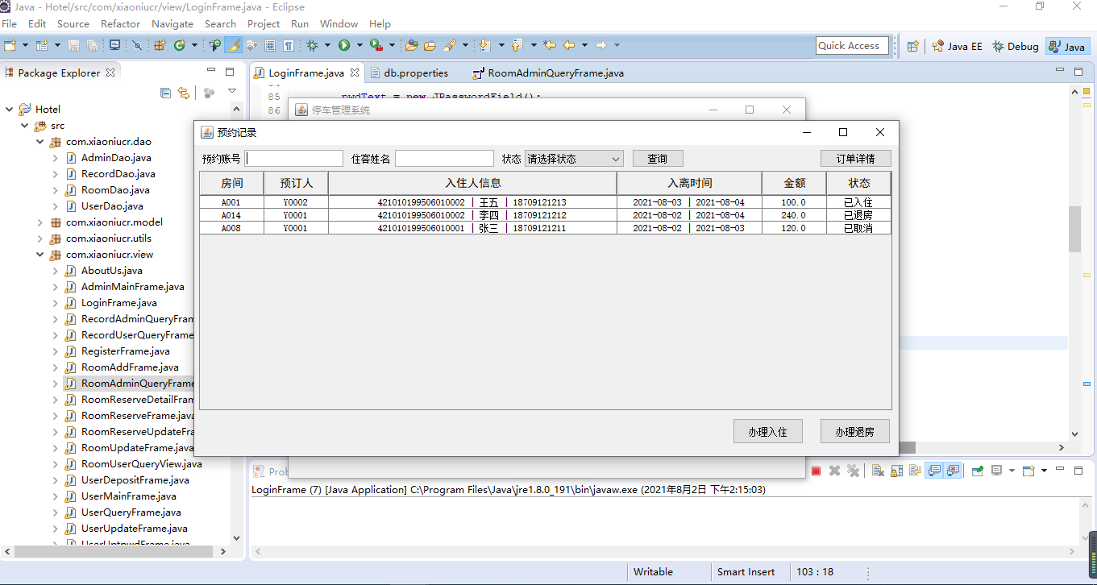Screen dimensions: 1097x585
Task: Navigate Forward with the right arrow icon
Action: (600, 46)
